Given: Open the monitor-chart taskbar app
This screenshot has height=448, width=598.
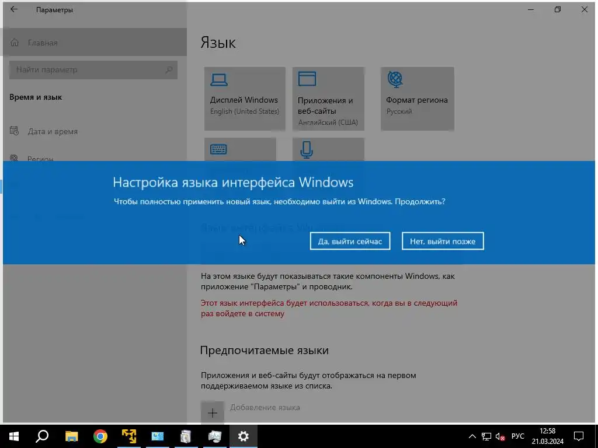Looking at the screenshot, I should 215,436.
